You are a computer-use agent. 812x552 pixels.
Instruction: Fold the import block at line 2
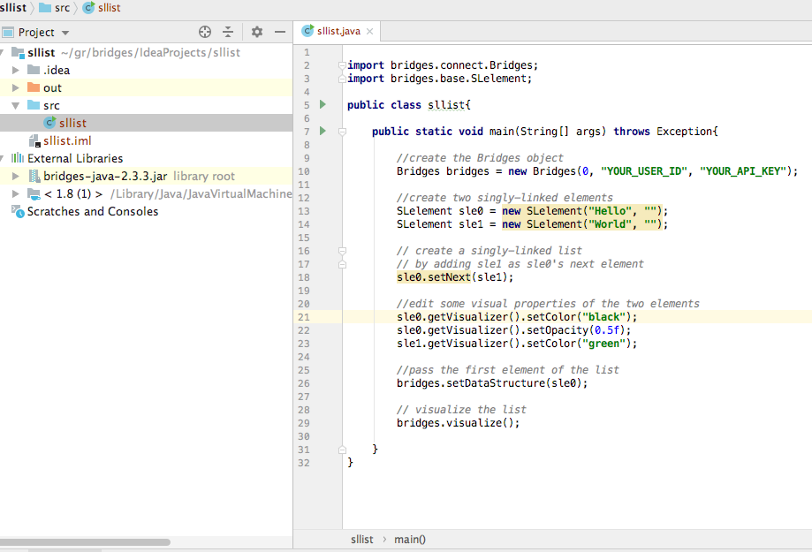[342, 65]
